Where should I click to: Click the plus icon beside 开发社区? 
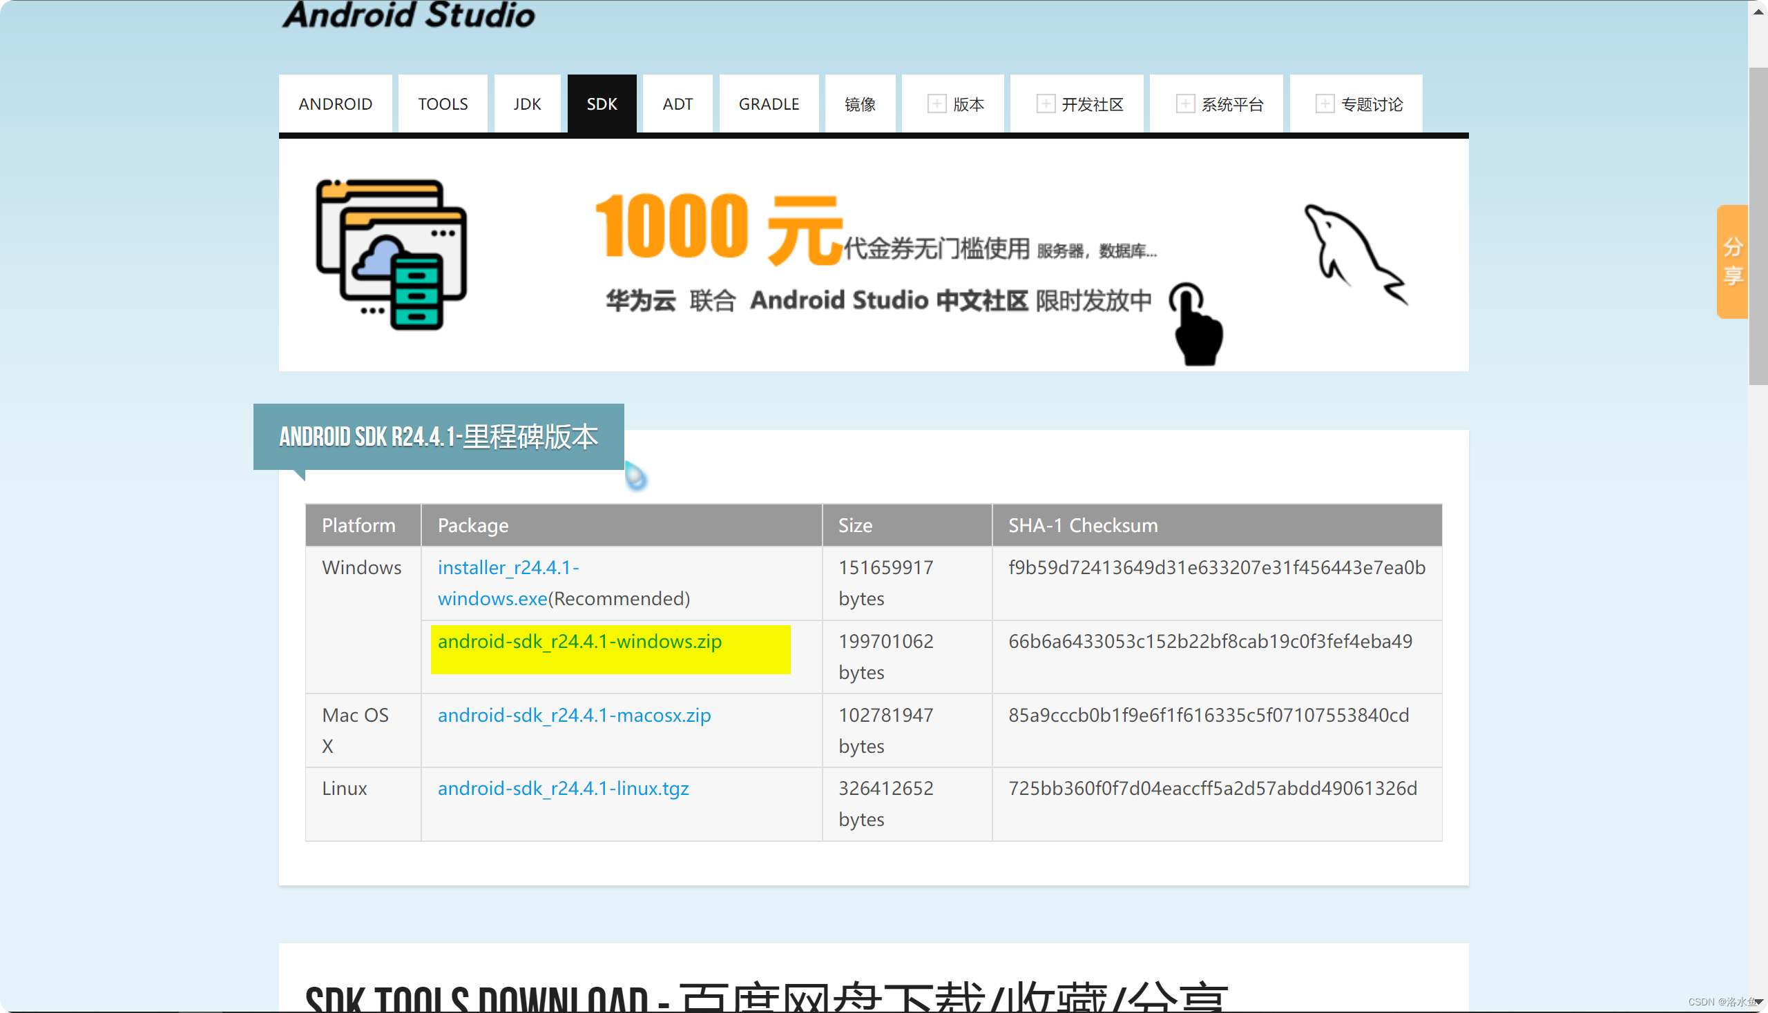tap(1045, 104)
